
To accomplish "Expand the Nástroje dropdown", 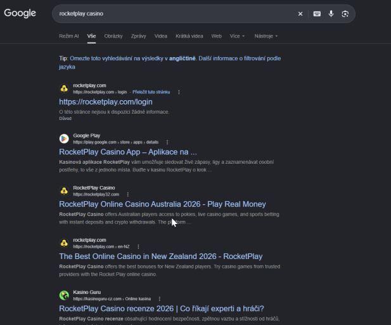I will (266, 36).
